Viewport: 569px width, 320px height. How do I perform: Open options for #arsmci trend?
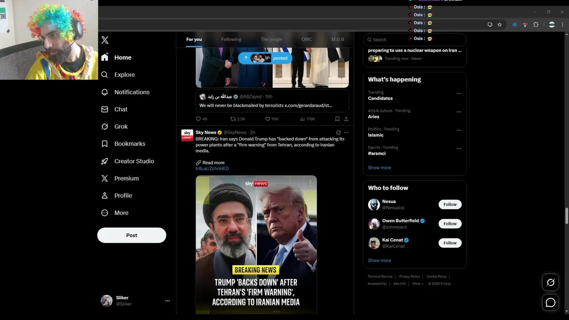459,148
